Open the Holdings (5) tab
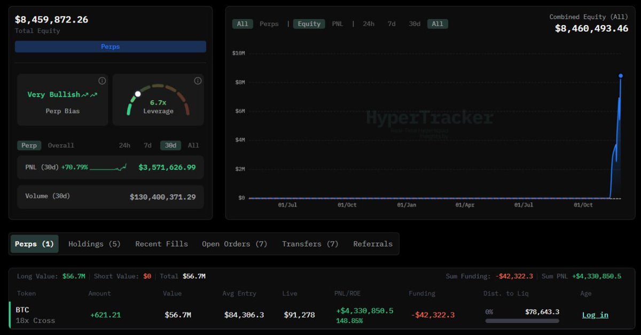The height and width of the screenshot is (335, 641). pos(95,244)
